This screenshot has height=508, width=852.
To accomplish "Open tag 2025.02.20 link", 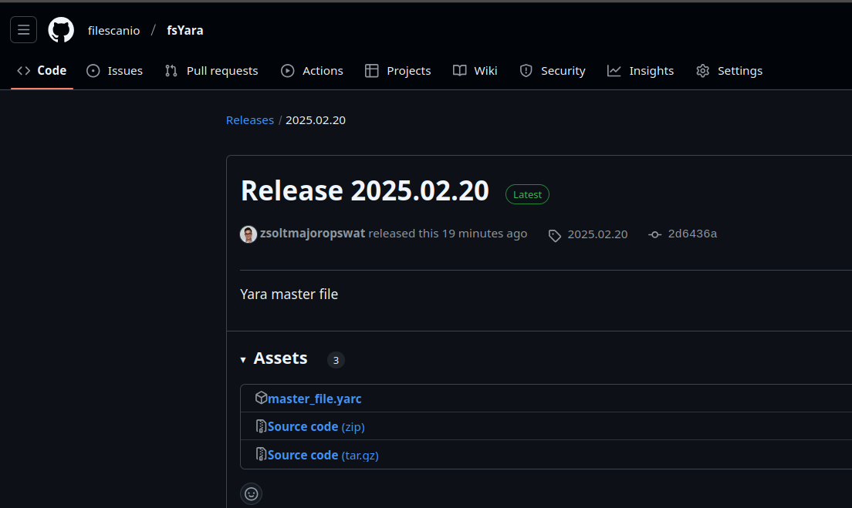I will 597,234.
